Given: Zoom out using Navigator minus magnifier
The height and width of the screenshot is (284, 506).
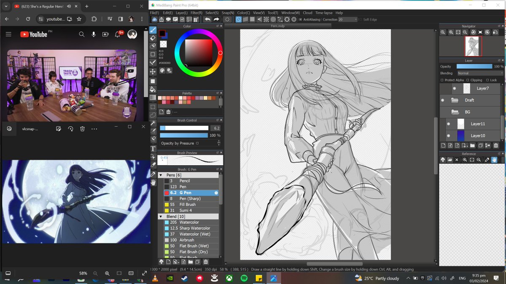Looking at the screenshot, I should [466, 32].
